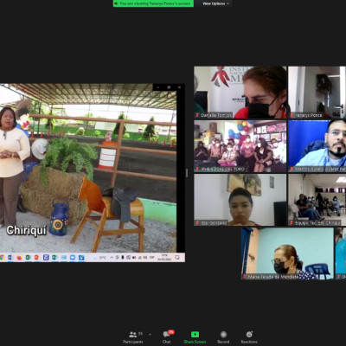
Task: Open the Reactions emoji icon
Action: (249, 334)
